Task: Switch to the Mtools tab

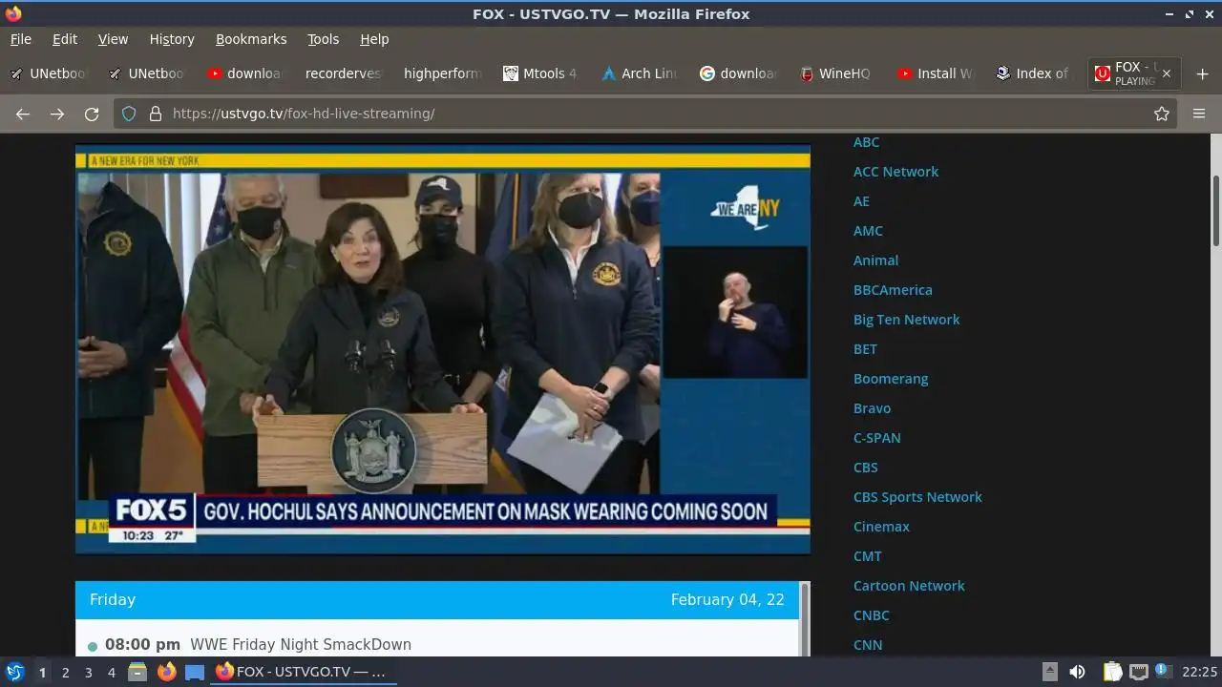Action: (x=540, y=73)
